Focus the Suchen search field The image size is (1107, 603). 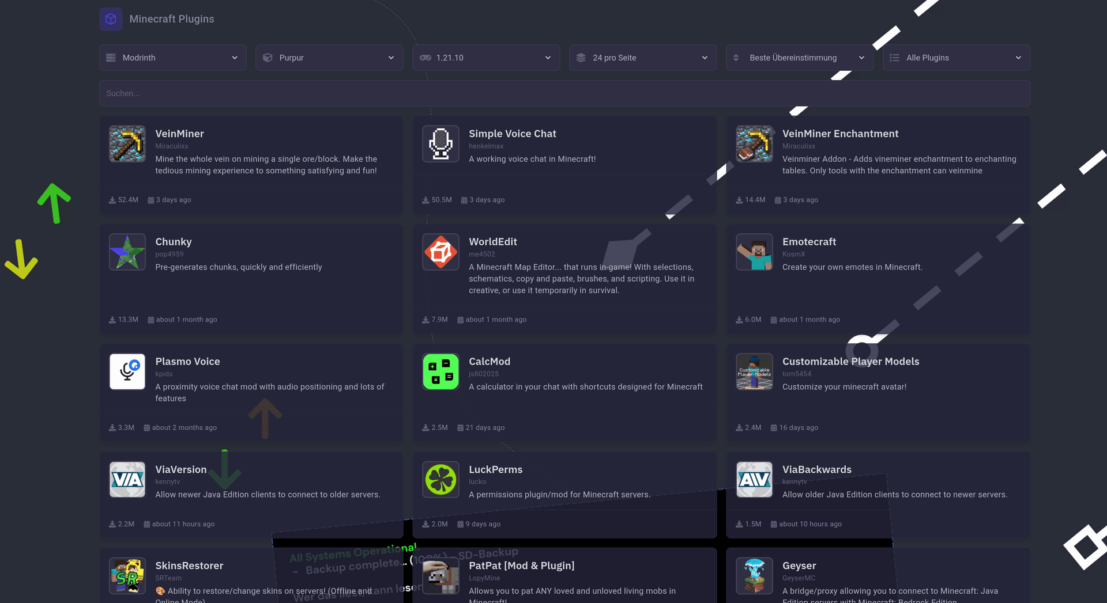click(x=564, y=93)
